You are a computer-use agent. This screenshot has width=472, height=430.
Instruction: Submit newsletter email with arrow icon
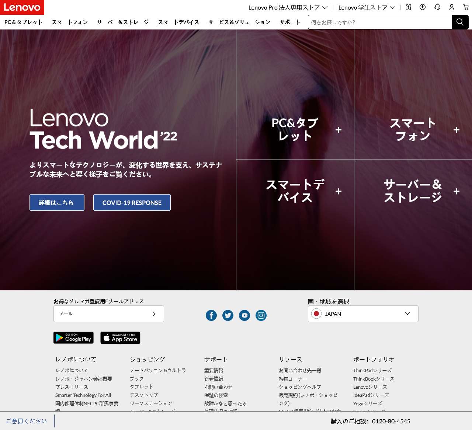[x=154, y=314]
